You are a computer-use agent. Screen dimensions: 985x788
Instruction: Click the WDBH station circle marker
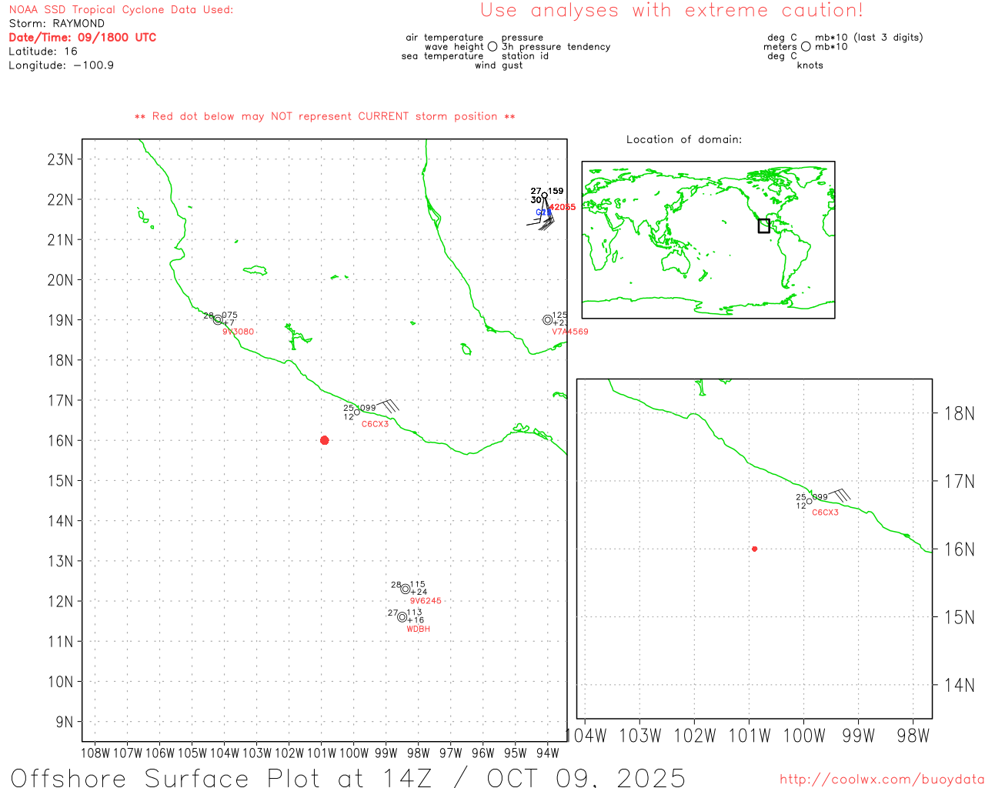402,616
